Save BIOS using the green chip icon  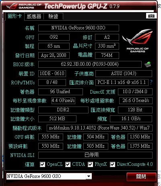point(148,65)
